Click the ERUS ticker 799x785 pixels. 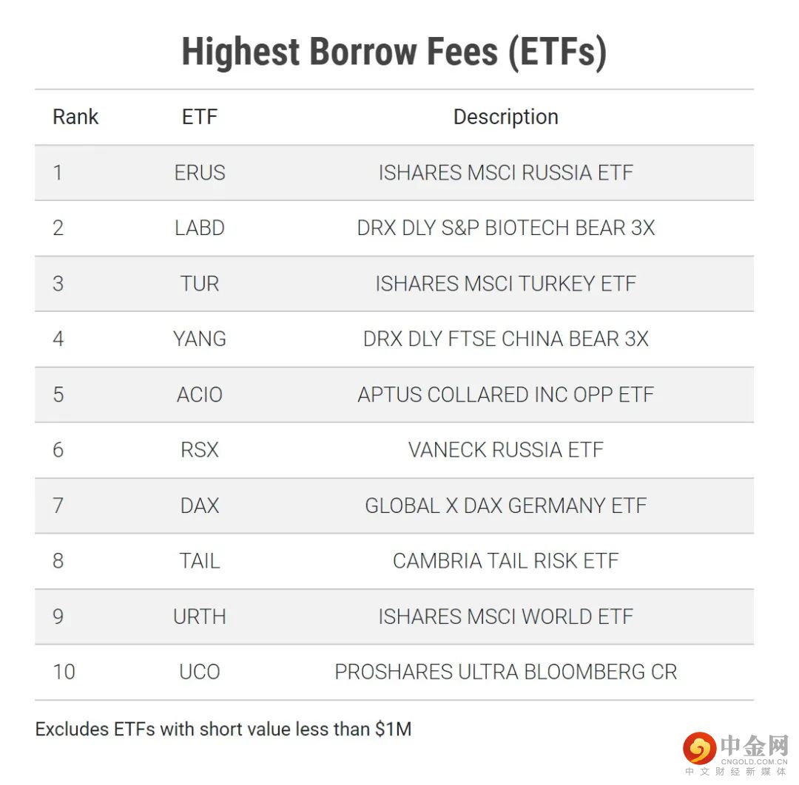pos(200,172)
